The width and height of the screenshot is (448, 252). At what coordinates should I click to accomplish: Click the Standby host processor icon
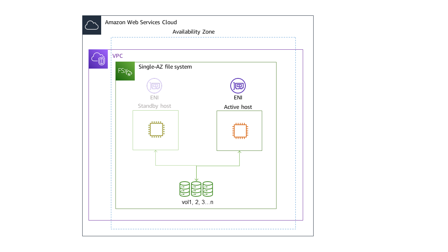click(x=155, y=130)
